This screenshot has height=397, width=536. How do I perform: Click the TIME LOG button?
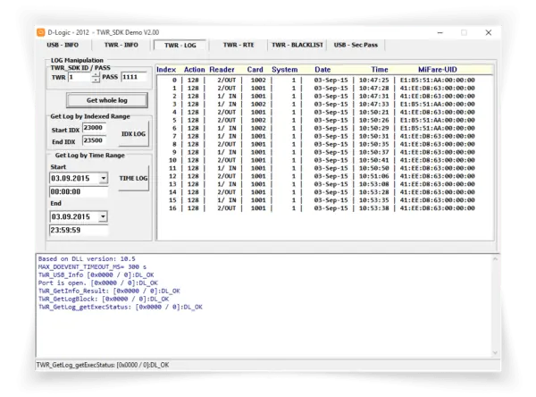coord(133,178)
